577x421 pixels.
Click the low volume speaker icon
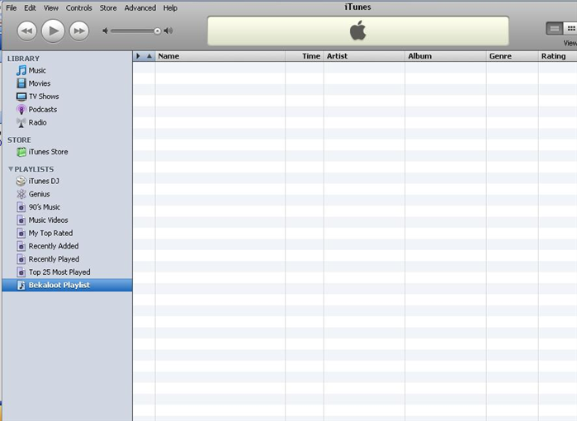105,31
